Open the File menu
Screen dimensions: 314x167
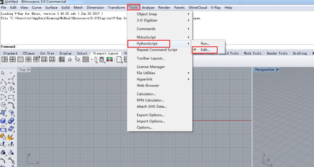[4, 7]
